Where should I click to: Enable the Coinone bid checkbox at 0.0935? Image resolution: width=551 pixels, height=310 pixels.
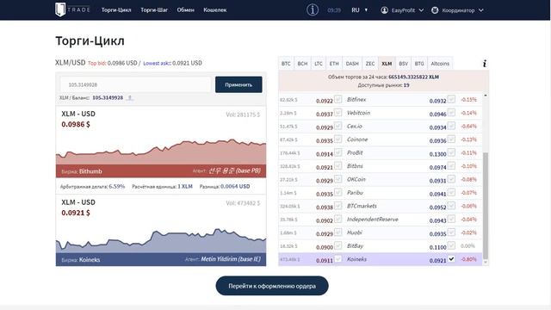point(337,139)
